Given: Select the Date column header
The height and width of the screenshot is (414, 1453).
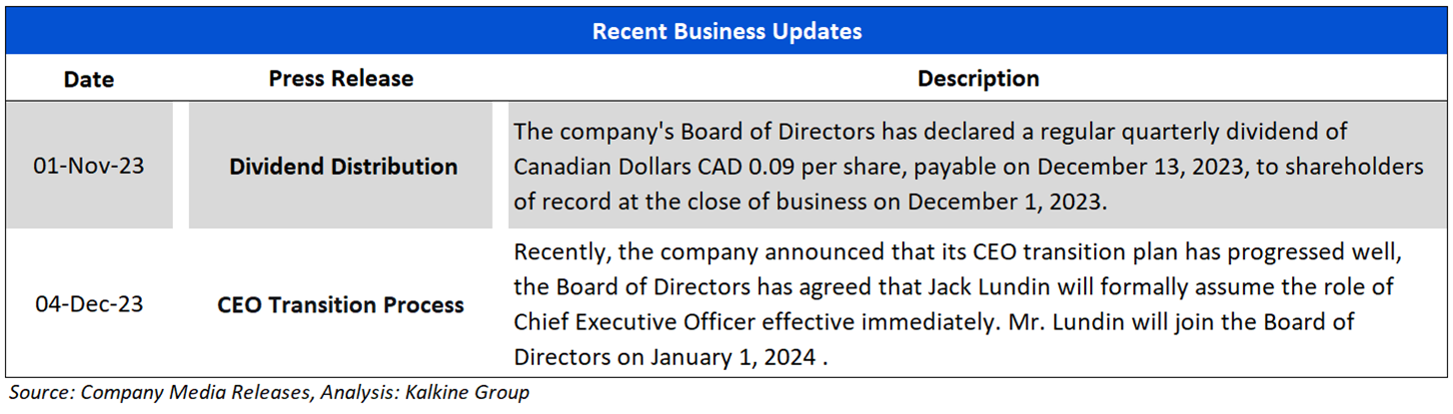Looking at the screenshot, I should (89, 79).
